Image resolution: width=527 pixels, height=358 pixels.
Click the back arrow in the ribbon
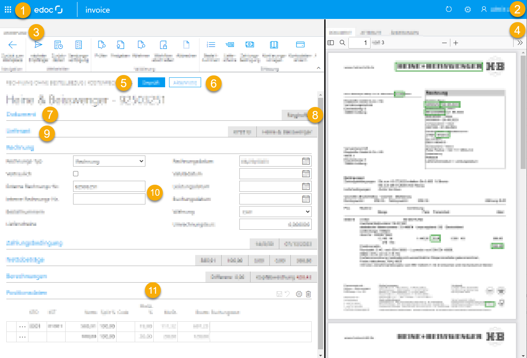[13, 45]
